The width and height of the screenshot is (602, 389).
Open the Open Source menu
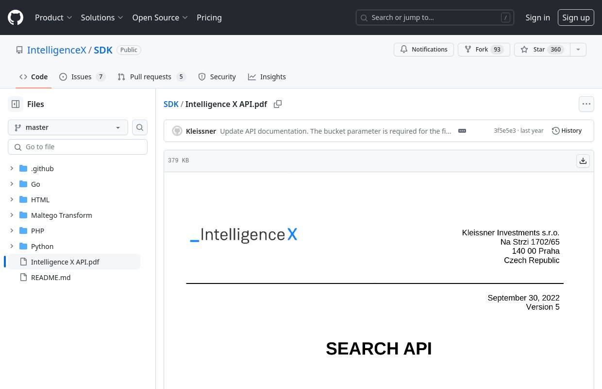(160, 18)
